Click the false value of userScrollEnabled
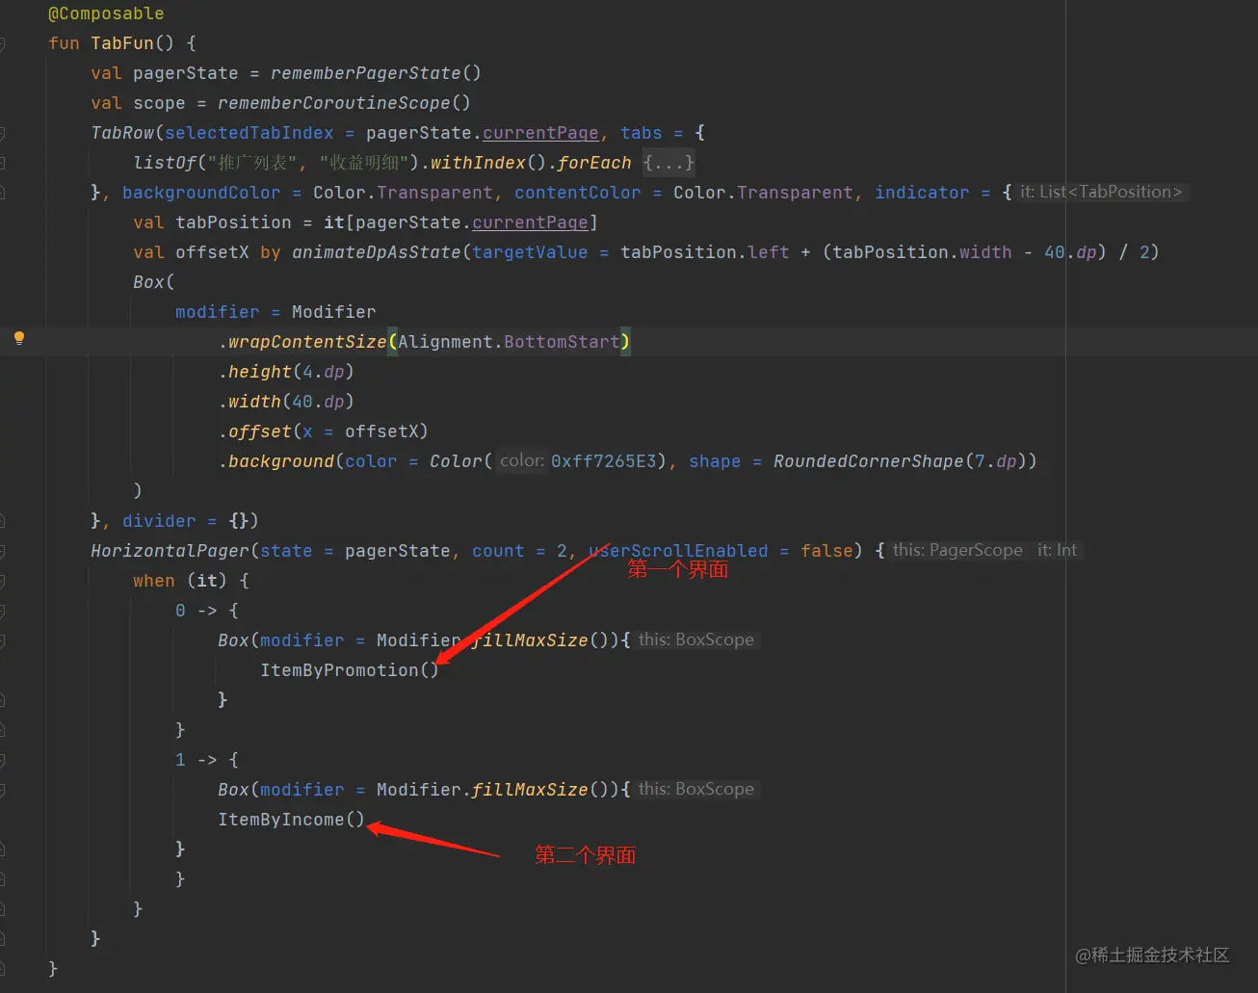 (x=826, y=551)
